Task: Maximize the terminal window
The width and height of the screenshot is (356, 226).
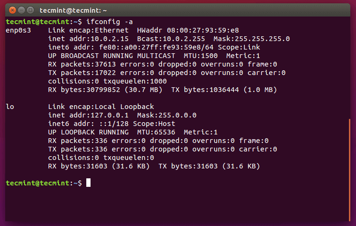Action: pos(31,9)
